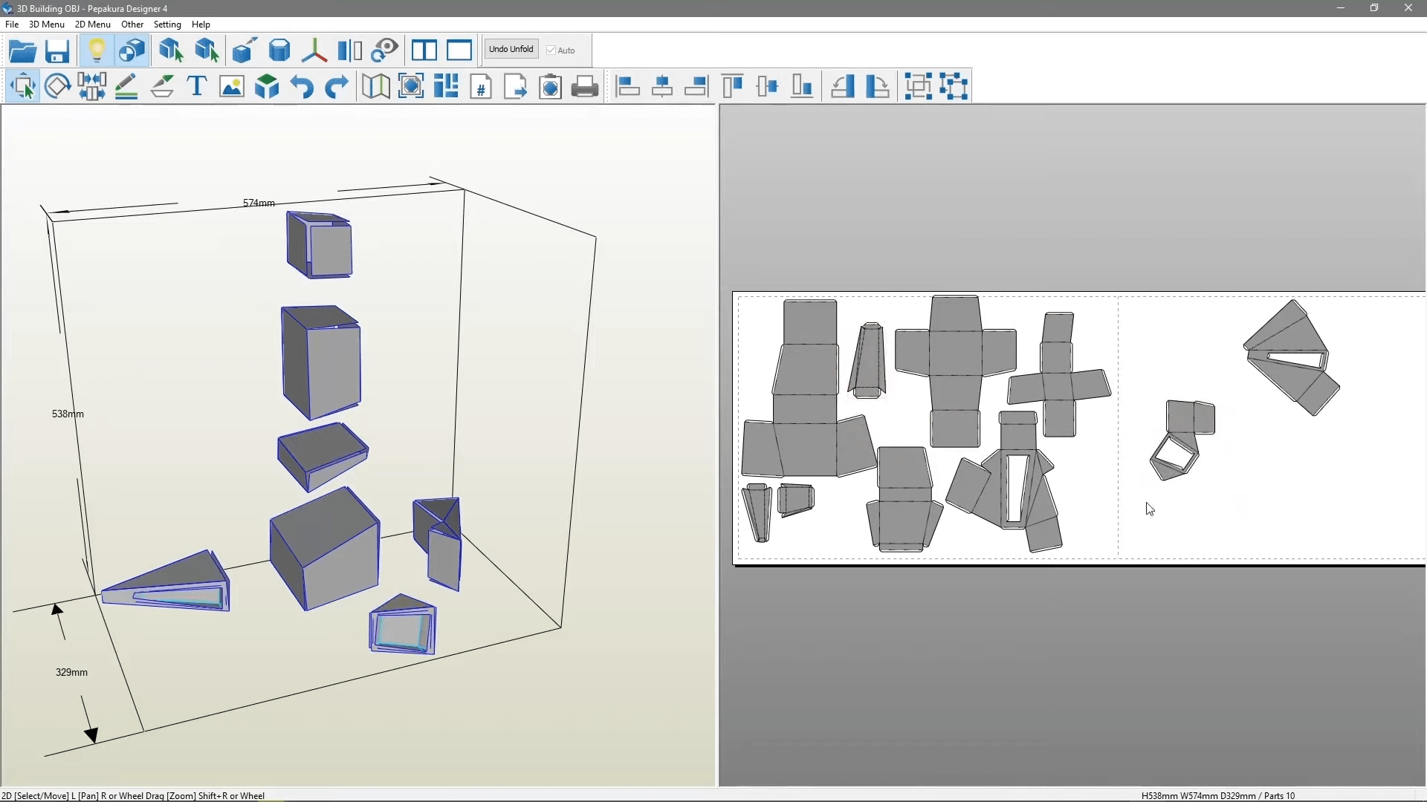Click the first 3D cube select tool
Viewport: 1427px width, 802px height.
(171, 50)
